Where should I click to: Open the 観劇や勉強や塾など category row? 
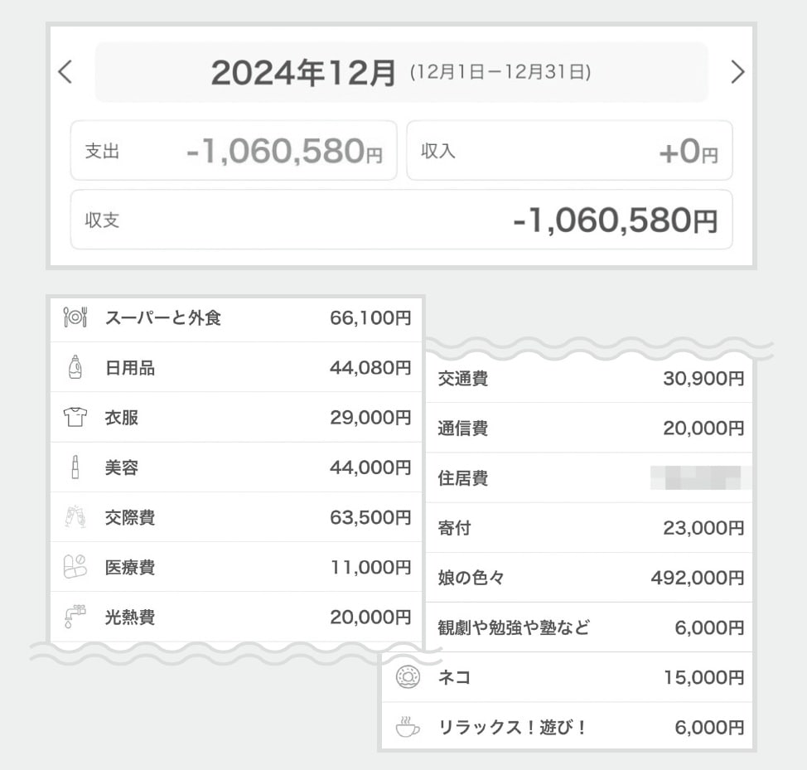(x=589, y=627)
